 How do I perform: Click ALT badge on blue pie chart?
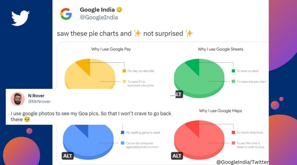68,156
